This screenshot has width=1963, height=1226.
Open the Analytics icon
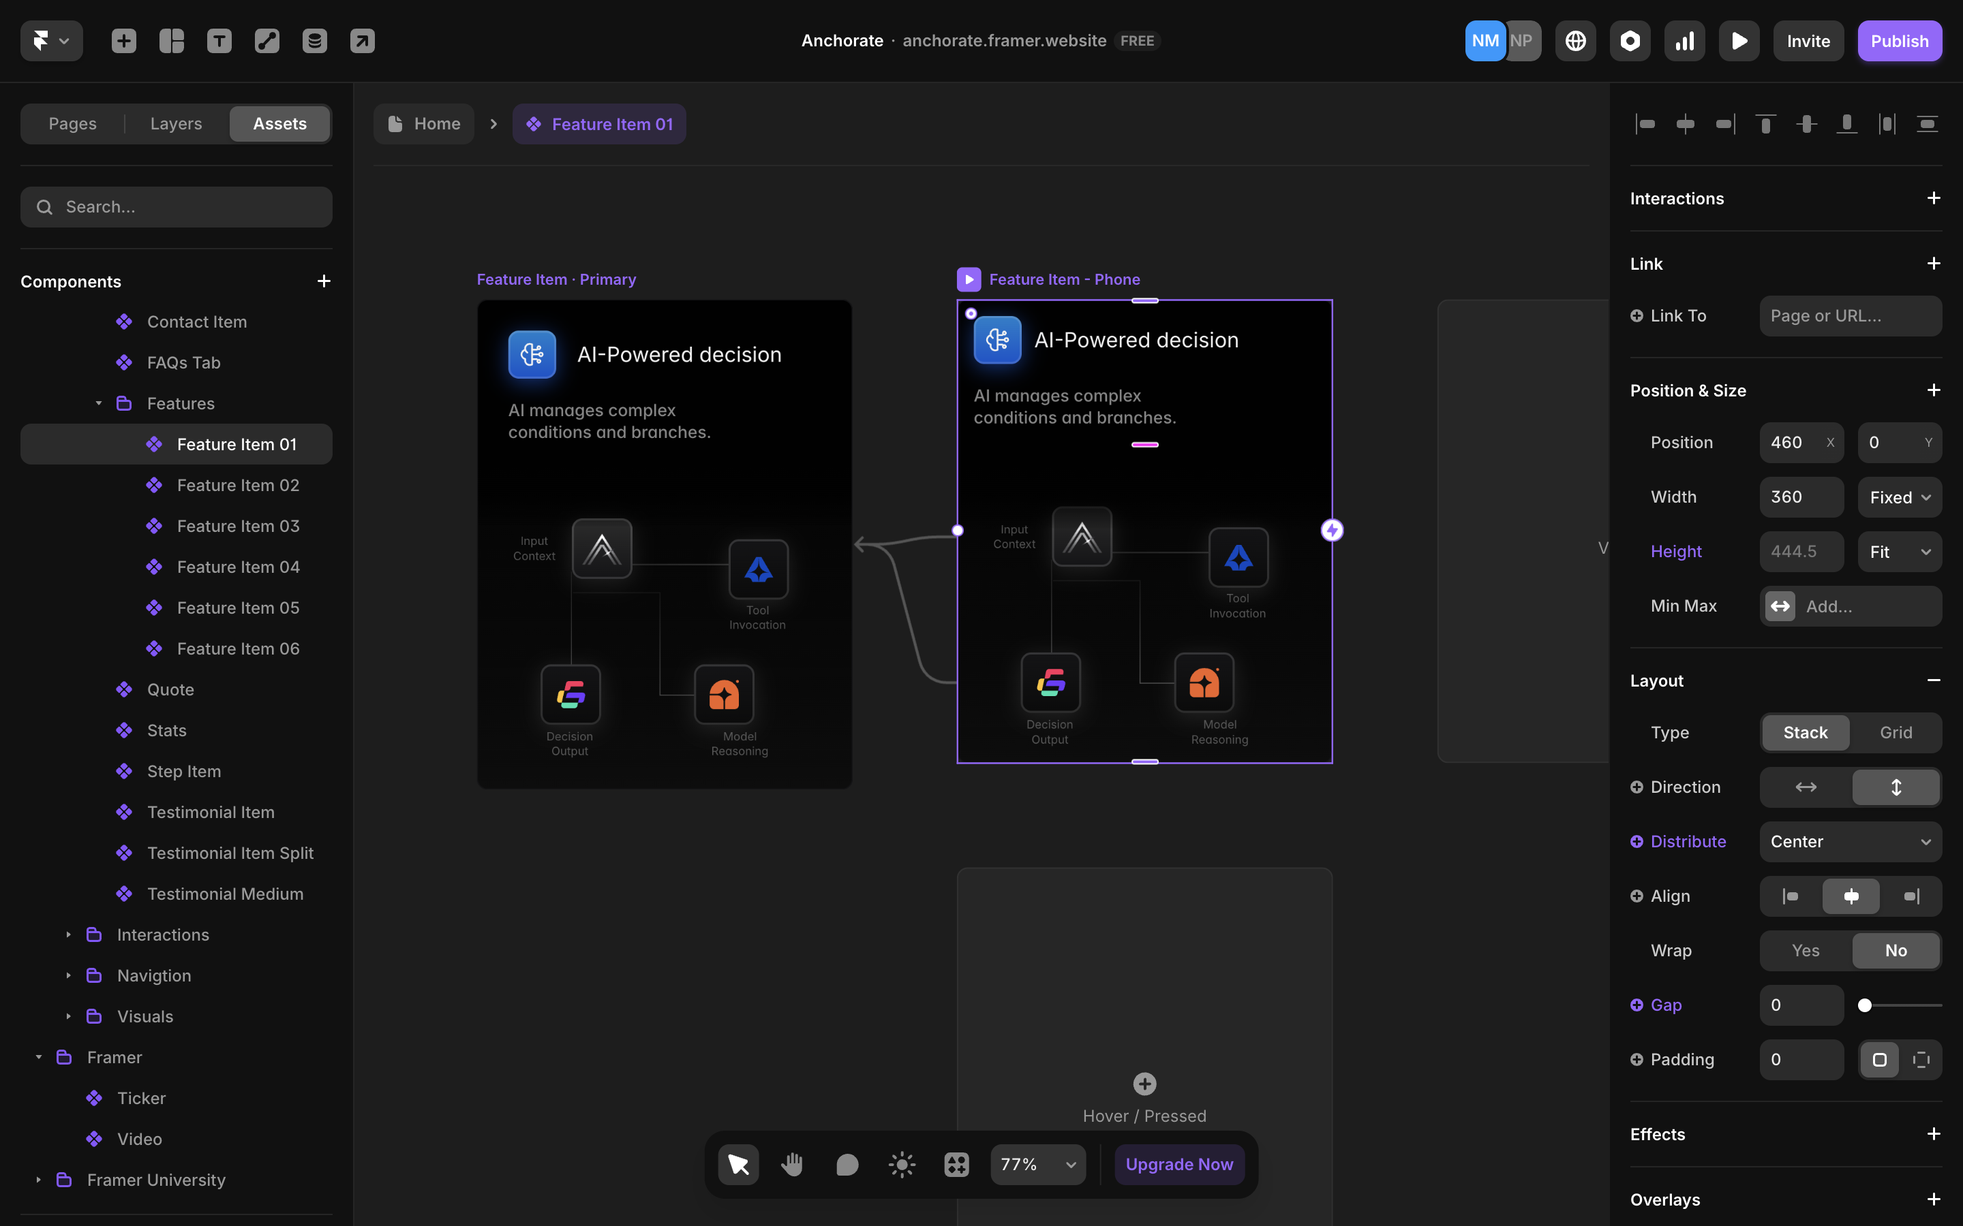pos(1684,41)
